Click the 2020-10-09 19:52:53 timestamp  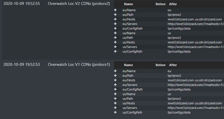tap(22, 64)
